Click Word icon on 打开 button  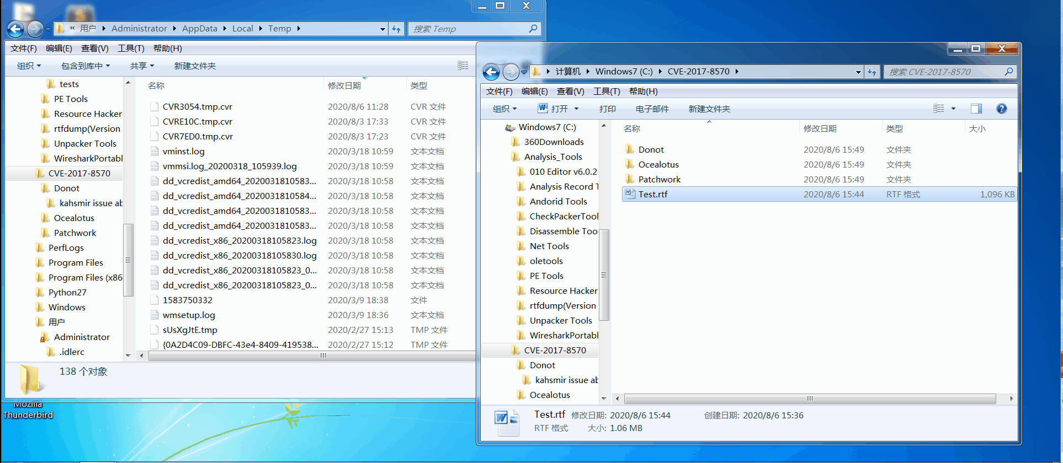pyautogui.click(x=543, y=108)
